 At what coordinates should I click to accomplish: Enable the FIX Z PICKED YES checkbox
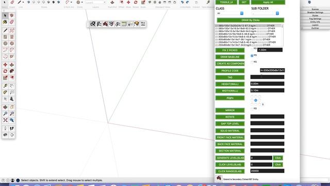point(252,50)
